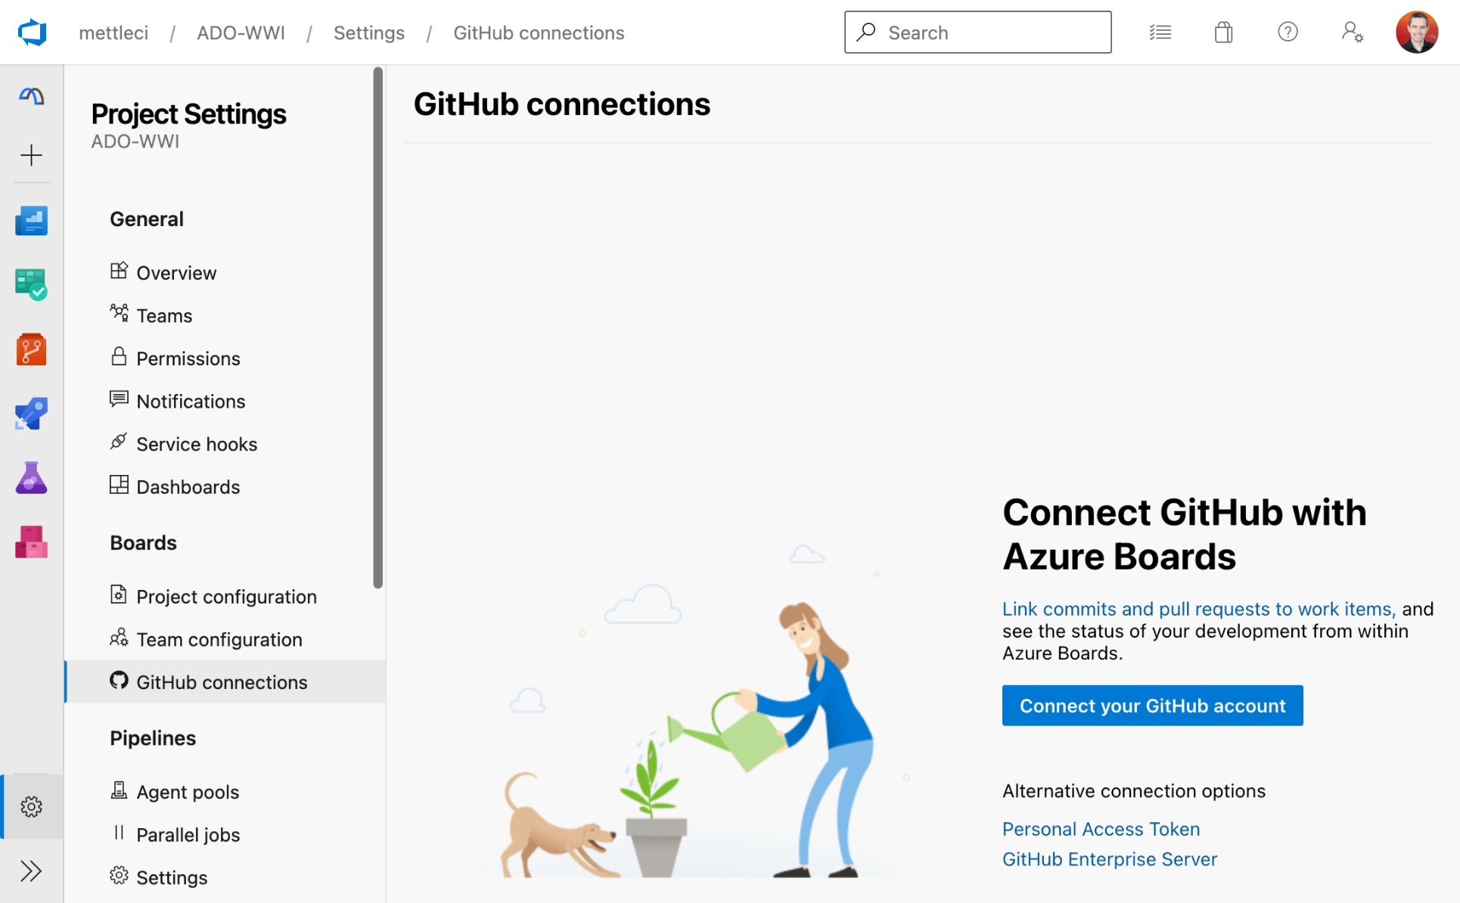Viewport: 1460px width, 903px height.
Task: Click the work items list icon
Action: point(1160,33)
